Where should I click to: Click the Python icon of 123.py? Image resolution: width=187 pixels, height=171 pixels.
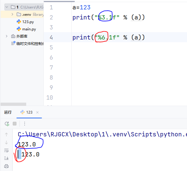tap(19, 22)
